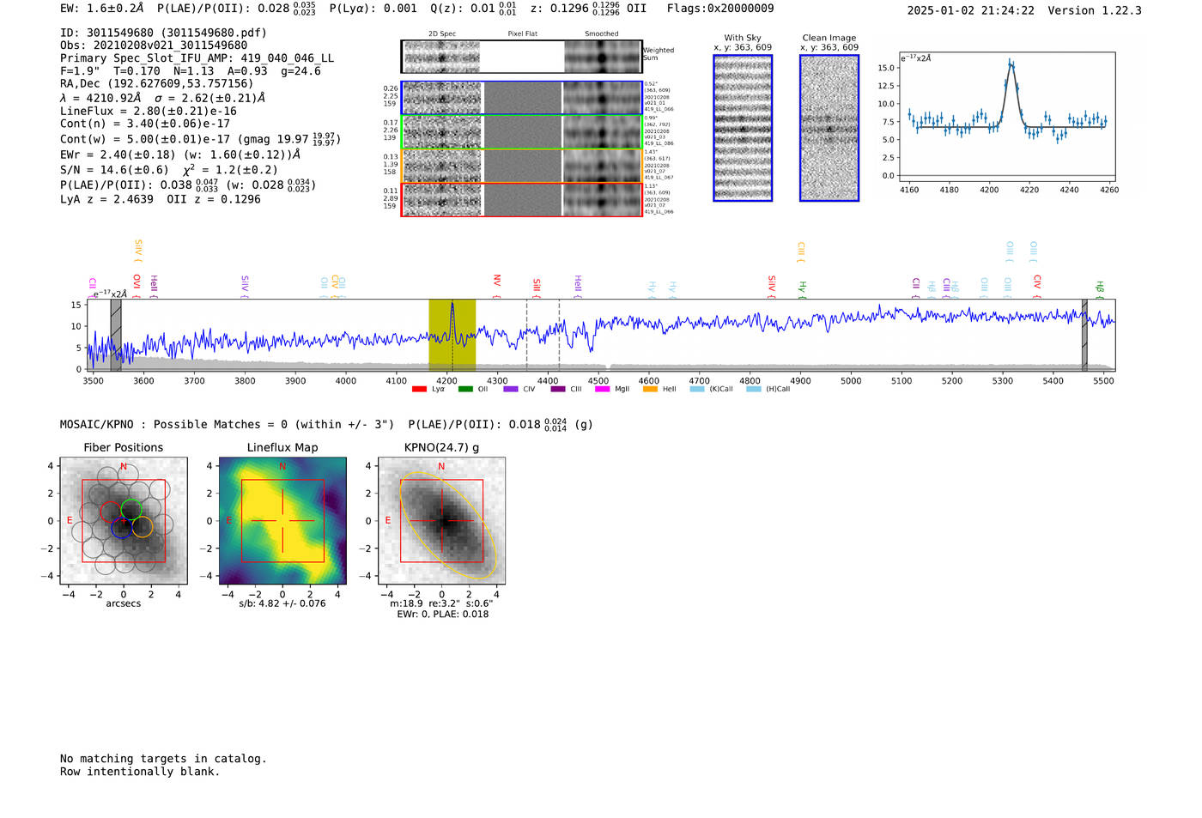Select the red-framed fiber 2D spectrum row
1202x818 pixels.
tap(521, 199)
